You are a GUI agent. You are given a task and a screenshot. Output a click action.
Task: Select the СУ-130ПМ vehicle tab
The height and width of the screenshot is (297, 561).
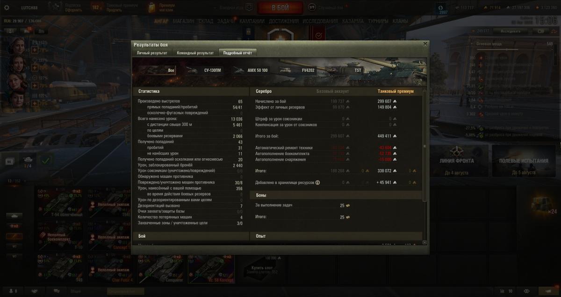tap(205, 70)
